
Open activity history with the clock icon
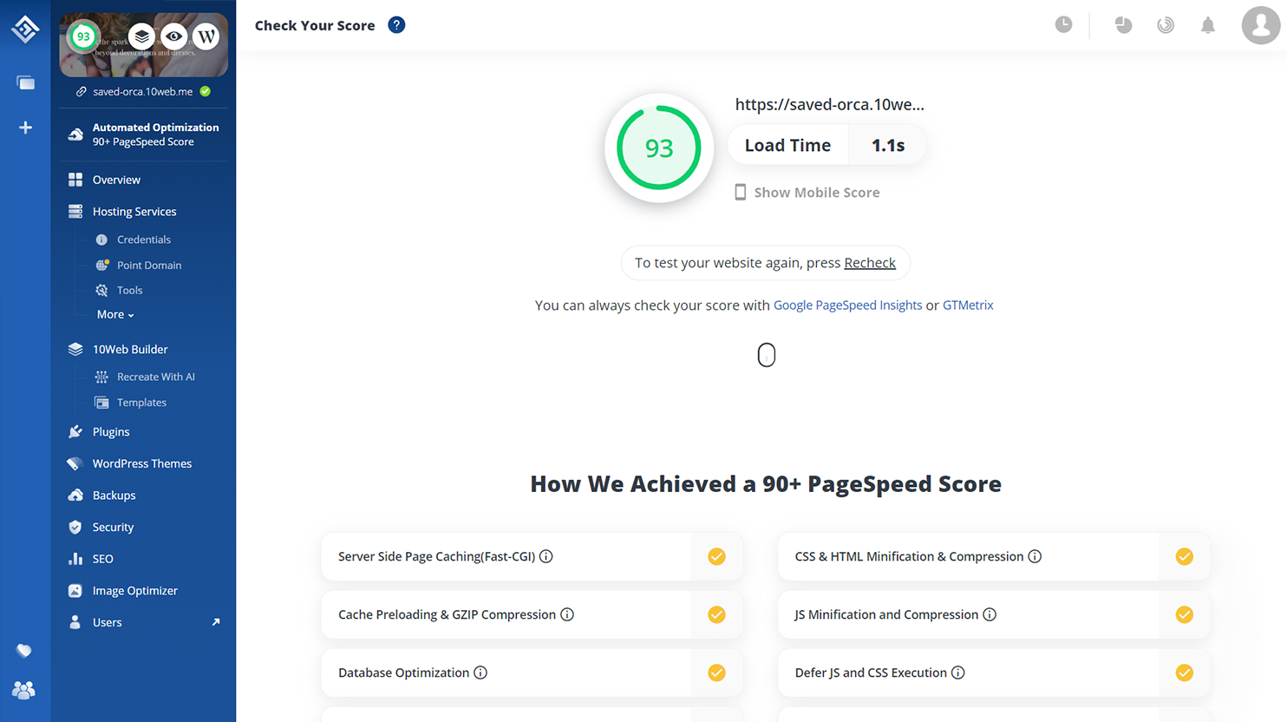[1063, 24]
